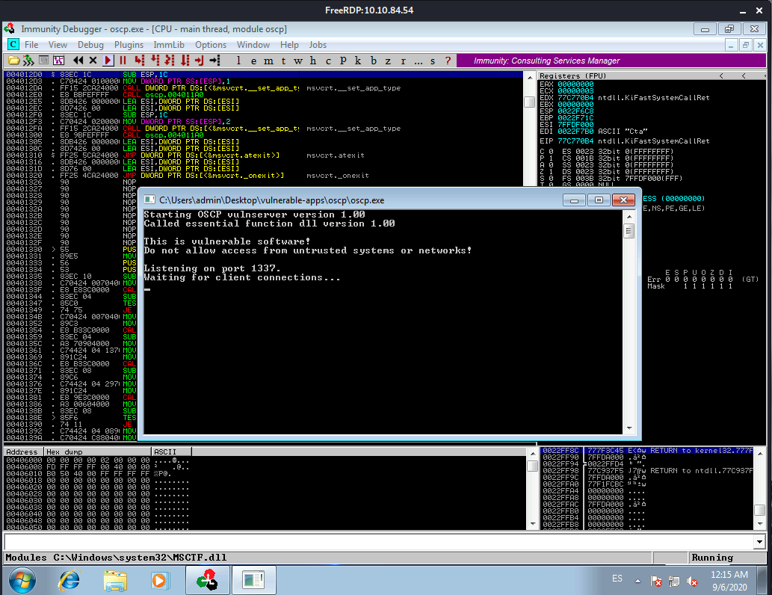The image size is (772, 595).
Task: Click the gray window toolbar icon beside attach
Action: [x=44, y=61]
